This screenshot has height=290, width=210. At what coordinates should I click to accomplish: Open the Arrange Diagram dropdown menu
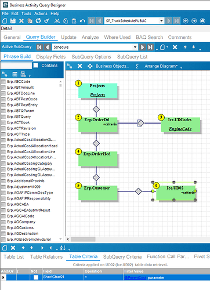tap(161, 66)
